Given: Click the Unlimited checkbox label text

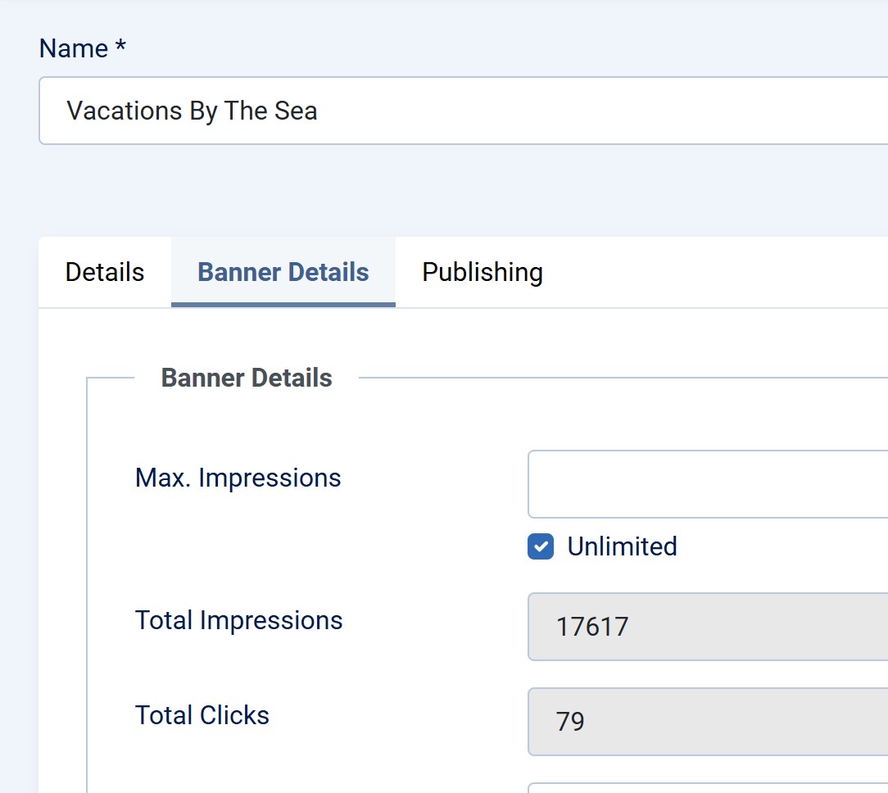Looking at the screenshot, I should [622, 546].
